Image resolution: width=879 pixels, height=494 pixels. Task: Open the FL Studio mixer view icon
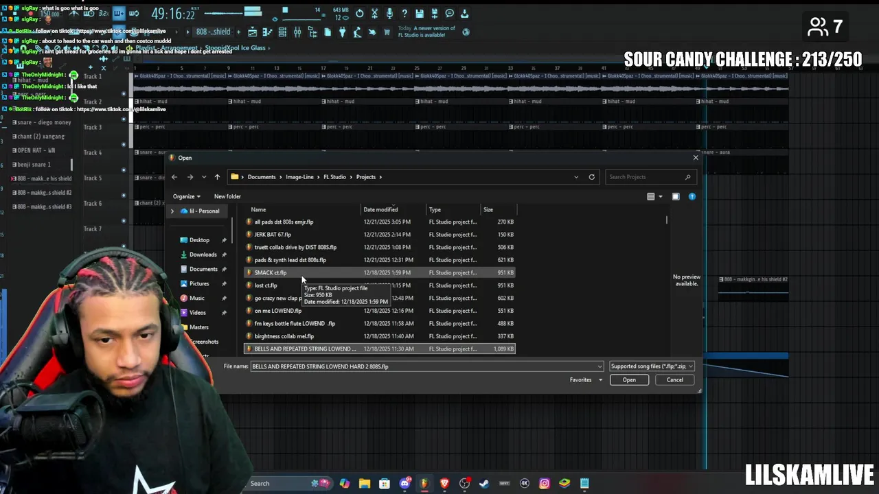[297, 32]
